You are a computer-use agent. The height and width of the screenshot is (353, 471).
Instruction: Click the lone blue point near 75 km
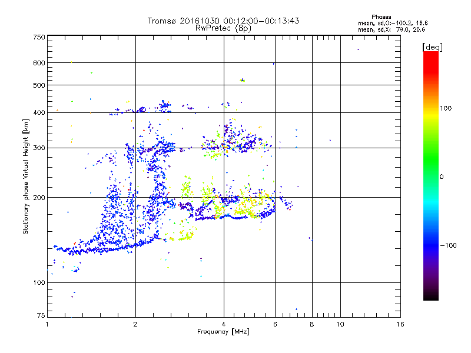297,309
